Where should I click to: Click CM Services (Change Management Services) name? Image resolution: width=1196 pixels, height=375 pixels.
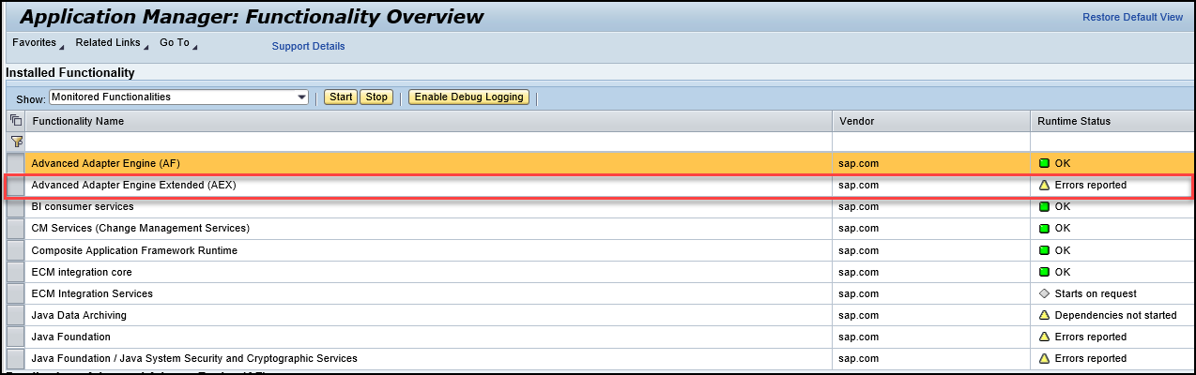[x=141, y=228]
